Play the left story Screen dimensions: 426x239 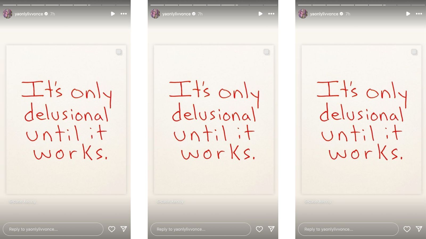click(x=113, y=14)
